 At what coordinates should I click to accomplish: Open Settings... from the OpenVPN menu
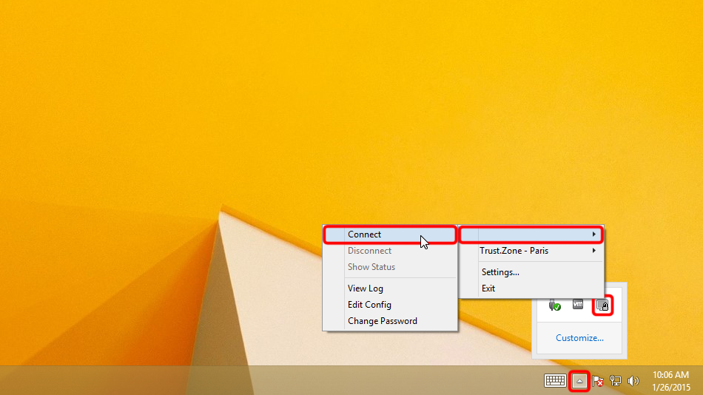[x=499, y=272]
